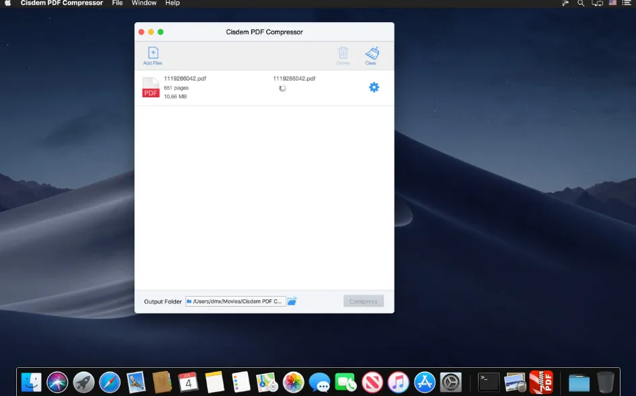Open Safari from the Dock

point(110,382)
